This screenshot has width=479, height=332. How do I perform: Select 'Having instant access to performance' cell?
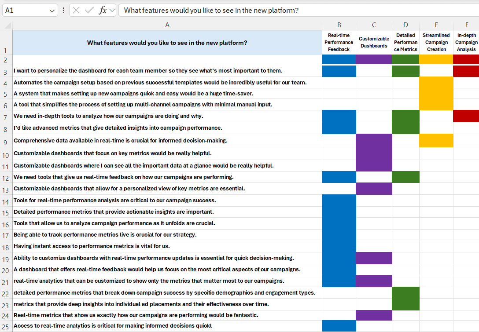pos(167,246)
